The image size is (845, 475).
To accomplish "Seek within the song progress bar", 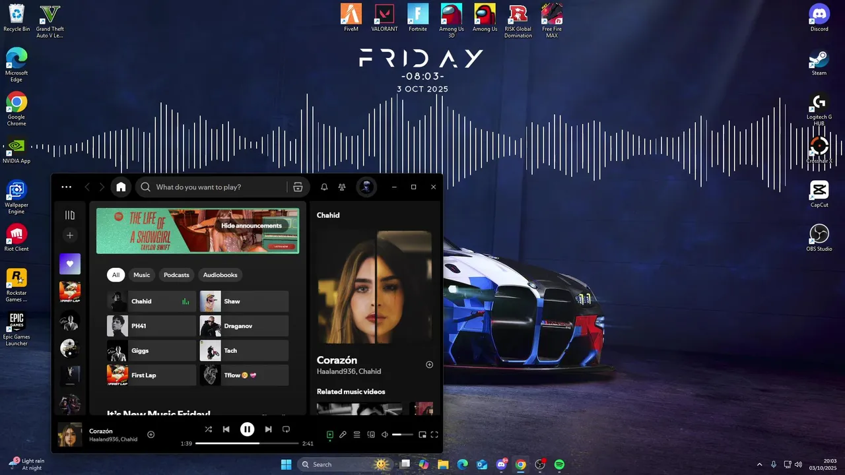I will (x=247, y=443).
